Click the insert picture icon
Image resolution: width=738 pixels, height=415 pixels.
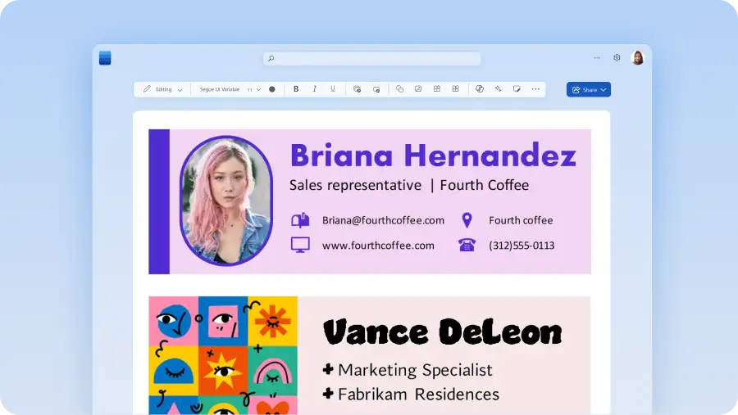[x=418, y=89]
